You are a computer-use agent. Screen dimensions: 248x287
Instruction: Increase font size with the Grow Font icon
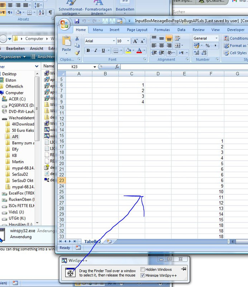135,41
